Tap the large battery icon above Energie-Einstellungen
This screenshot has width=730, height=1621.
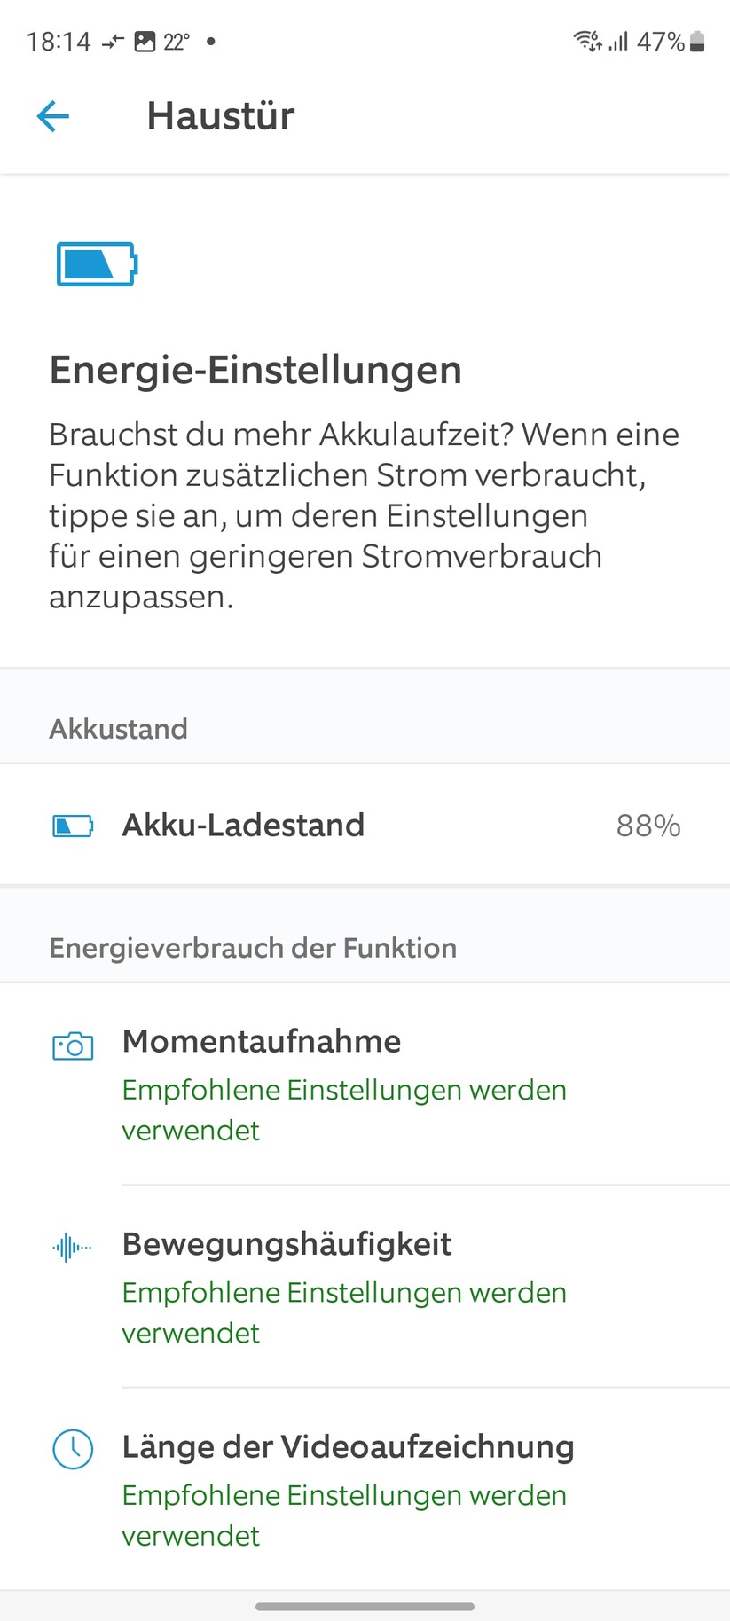pyautogui.click(x=97, y=264)
